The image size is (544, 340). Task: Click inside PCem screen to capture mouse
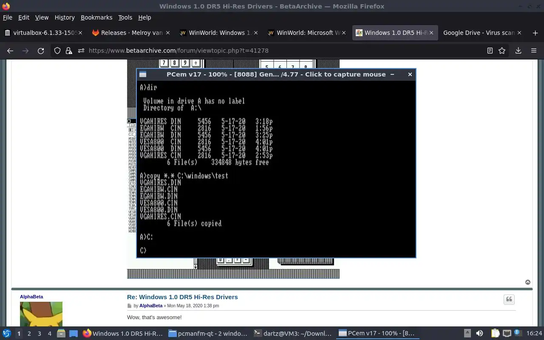276,169
